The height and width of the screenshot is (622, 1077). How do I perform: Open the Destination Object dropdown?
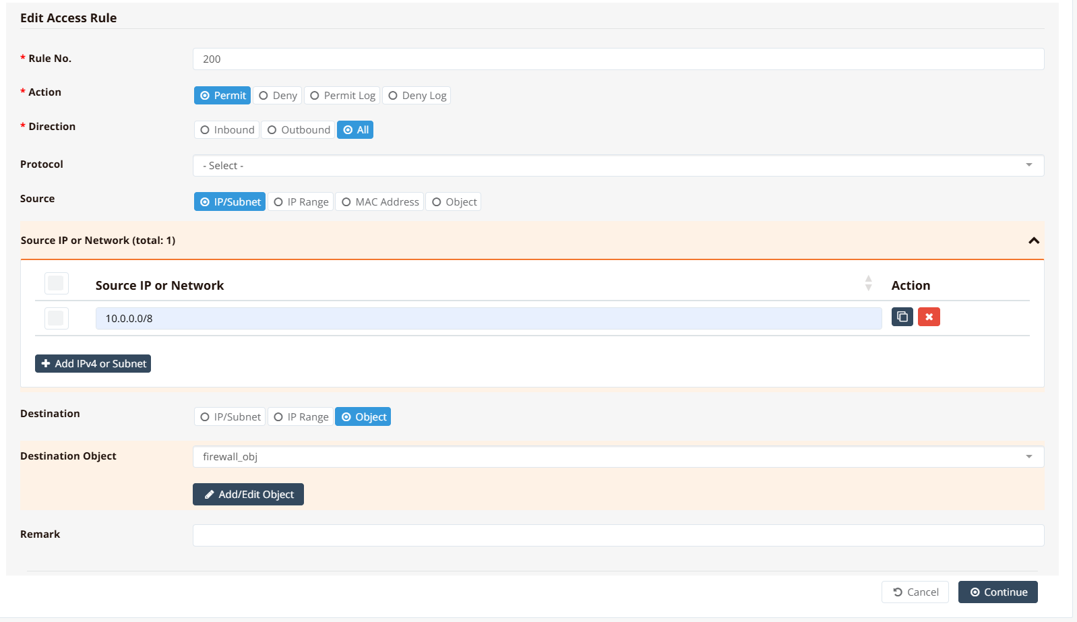pos(617,457)
